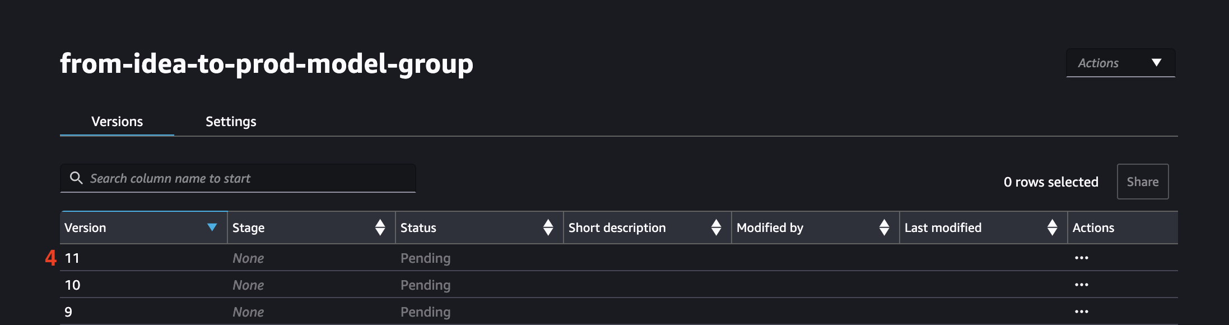The image size is (1229, 325).
Task: Click the search magnifier icon
Action: pyautogui.click(x=76, y=178)
